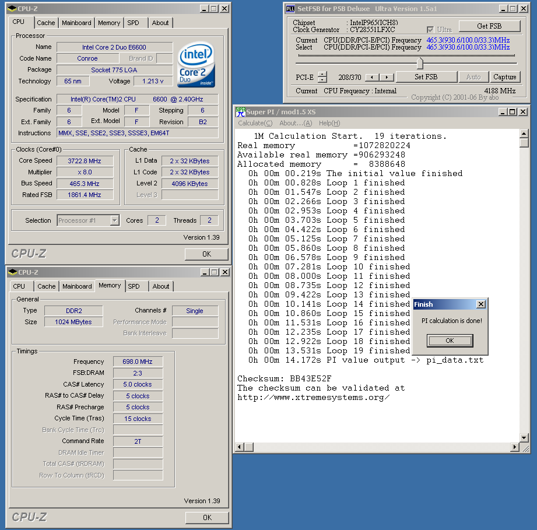This screenshot has height=530, width=537.
Task: Open About tab in lower CPU-Z window
Action: click(x=161, y=286)
